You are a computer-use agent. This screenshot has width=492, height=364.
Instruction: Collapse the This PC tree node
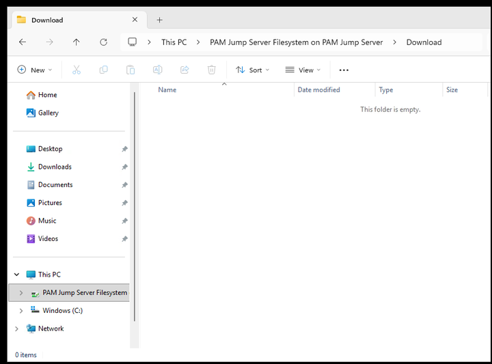(16, 275)
